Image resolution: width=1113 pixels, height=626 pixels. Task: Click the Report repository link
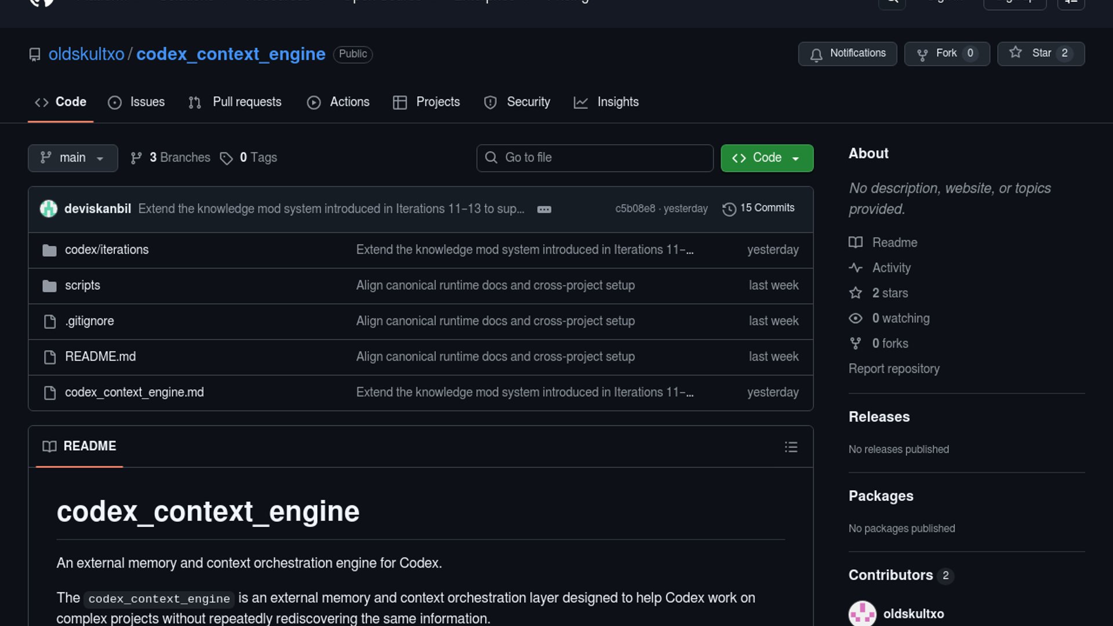pos(894,369)
